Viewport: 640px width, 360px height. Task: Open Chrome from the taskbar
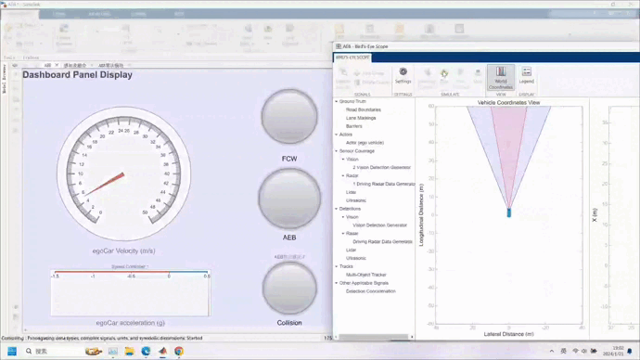(x=179, y=351)
